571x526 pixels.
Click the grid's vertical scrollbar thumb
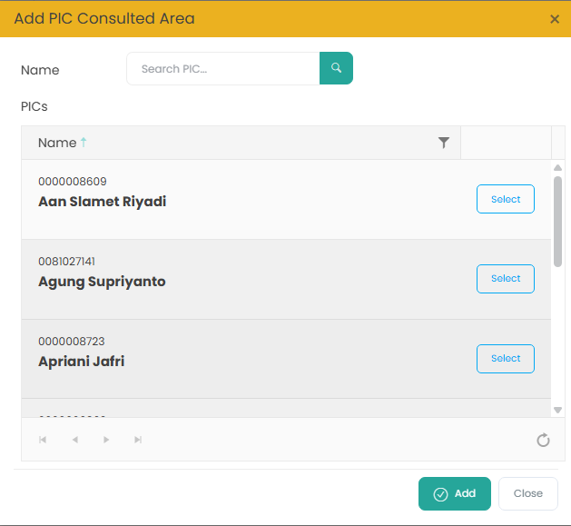[557, 221]
